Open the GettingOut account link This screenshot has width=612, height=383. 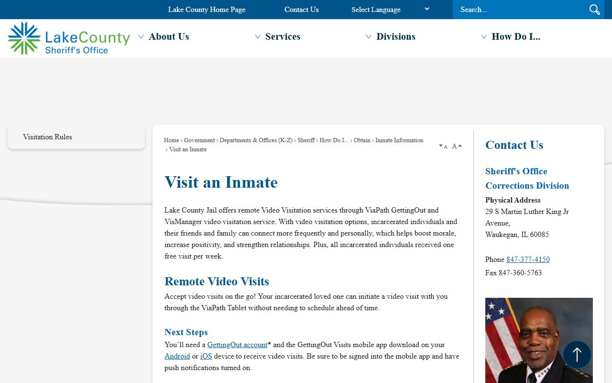[x=237, y=345]
